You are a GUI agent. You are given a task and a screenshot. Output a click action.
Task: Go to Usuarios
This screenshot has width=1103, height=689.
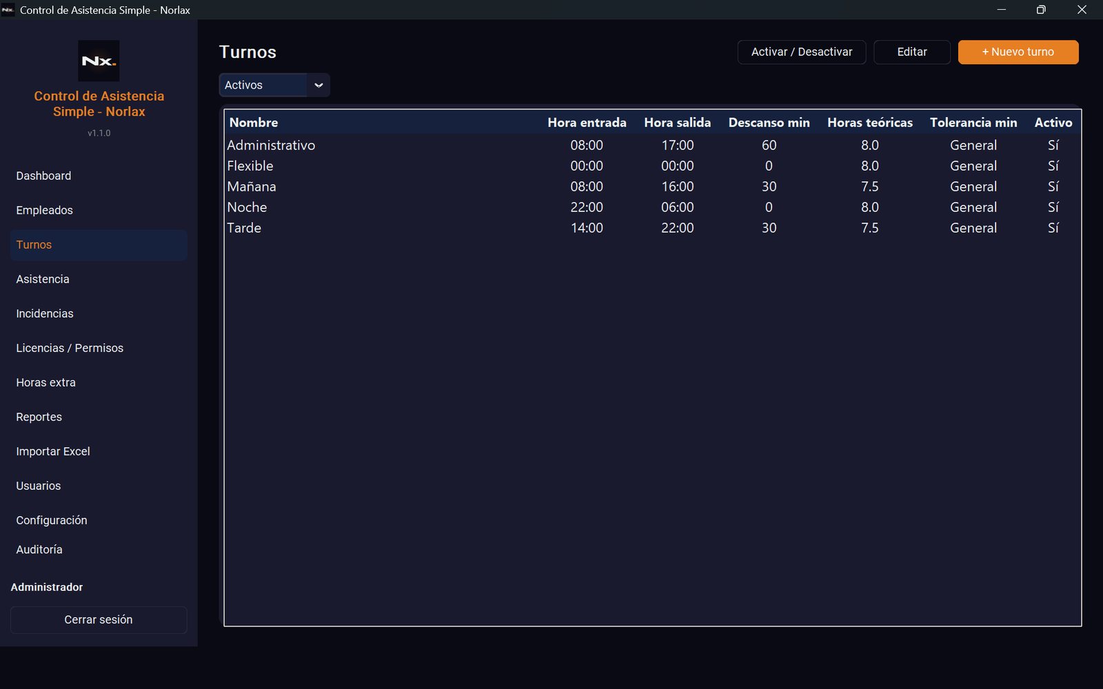[99, 486]
